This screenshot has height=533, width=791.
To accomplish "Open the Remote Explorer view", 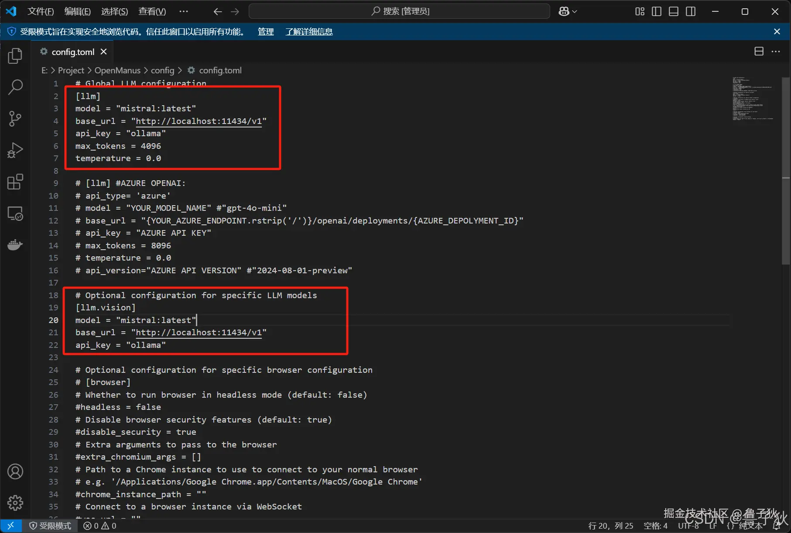I will click(x=15, y=213).
